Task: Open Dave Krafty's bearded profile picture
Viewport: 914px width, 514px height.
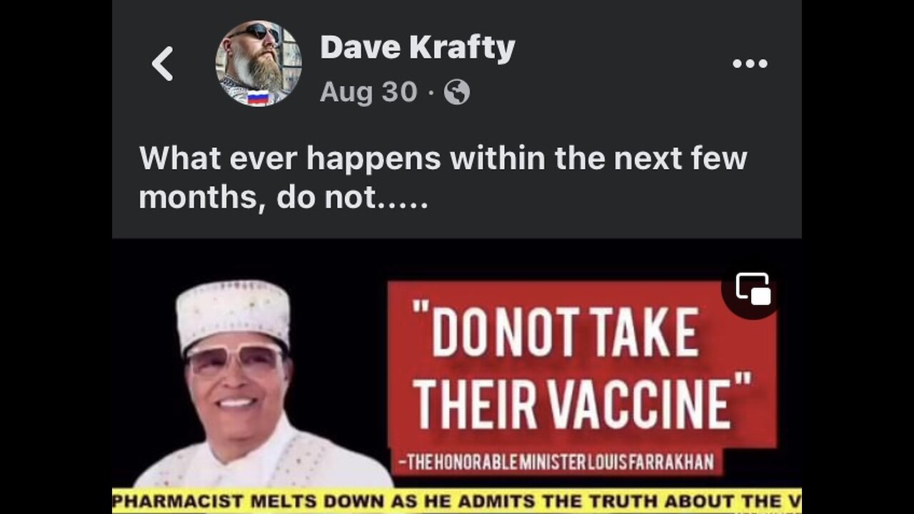Action: [x=258, y=64]
